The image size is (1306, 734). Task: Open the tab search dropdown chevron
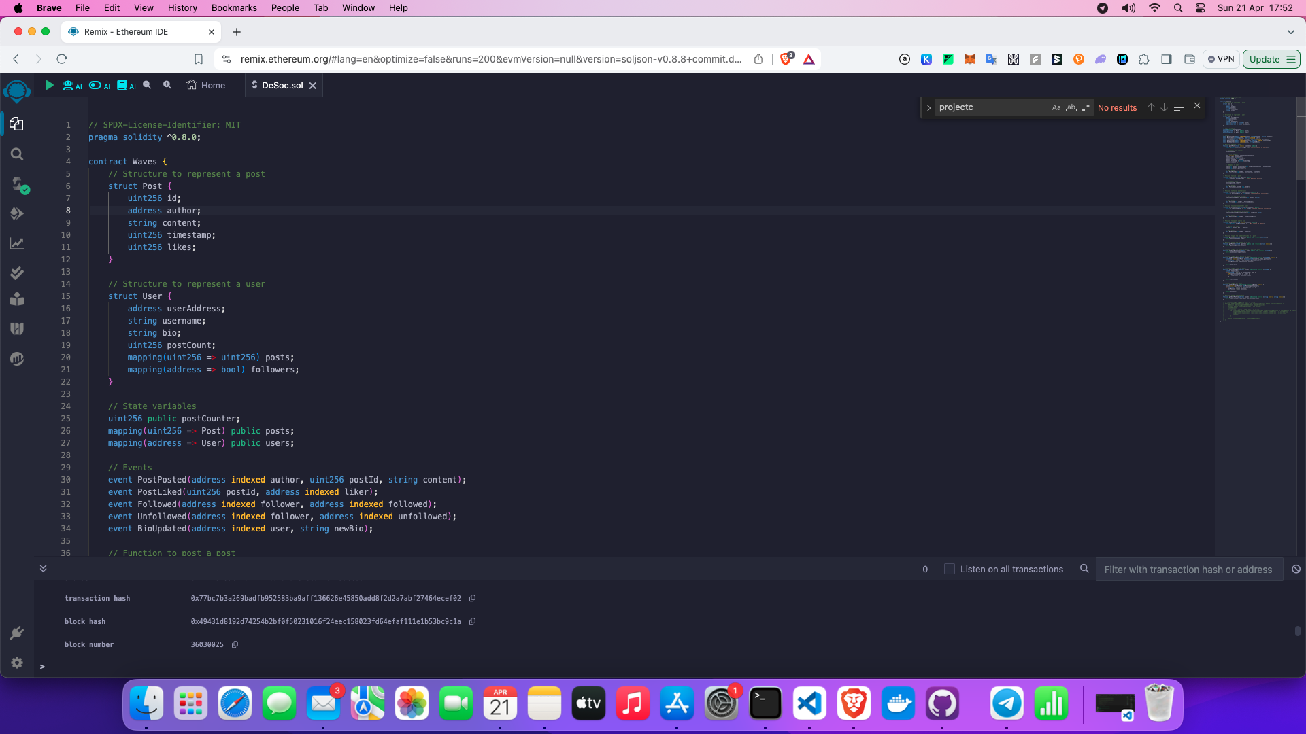tap(1290, 32)
